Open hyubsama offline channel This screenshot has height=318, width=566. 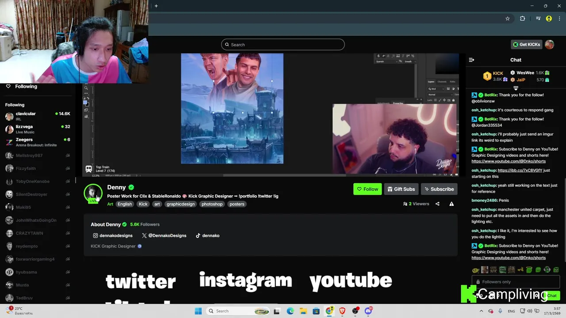(x=38, y=272)
